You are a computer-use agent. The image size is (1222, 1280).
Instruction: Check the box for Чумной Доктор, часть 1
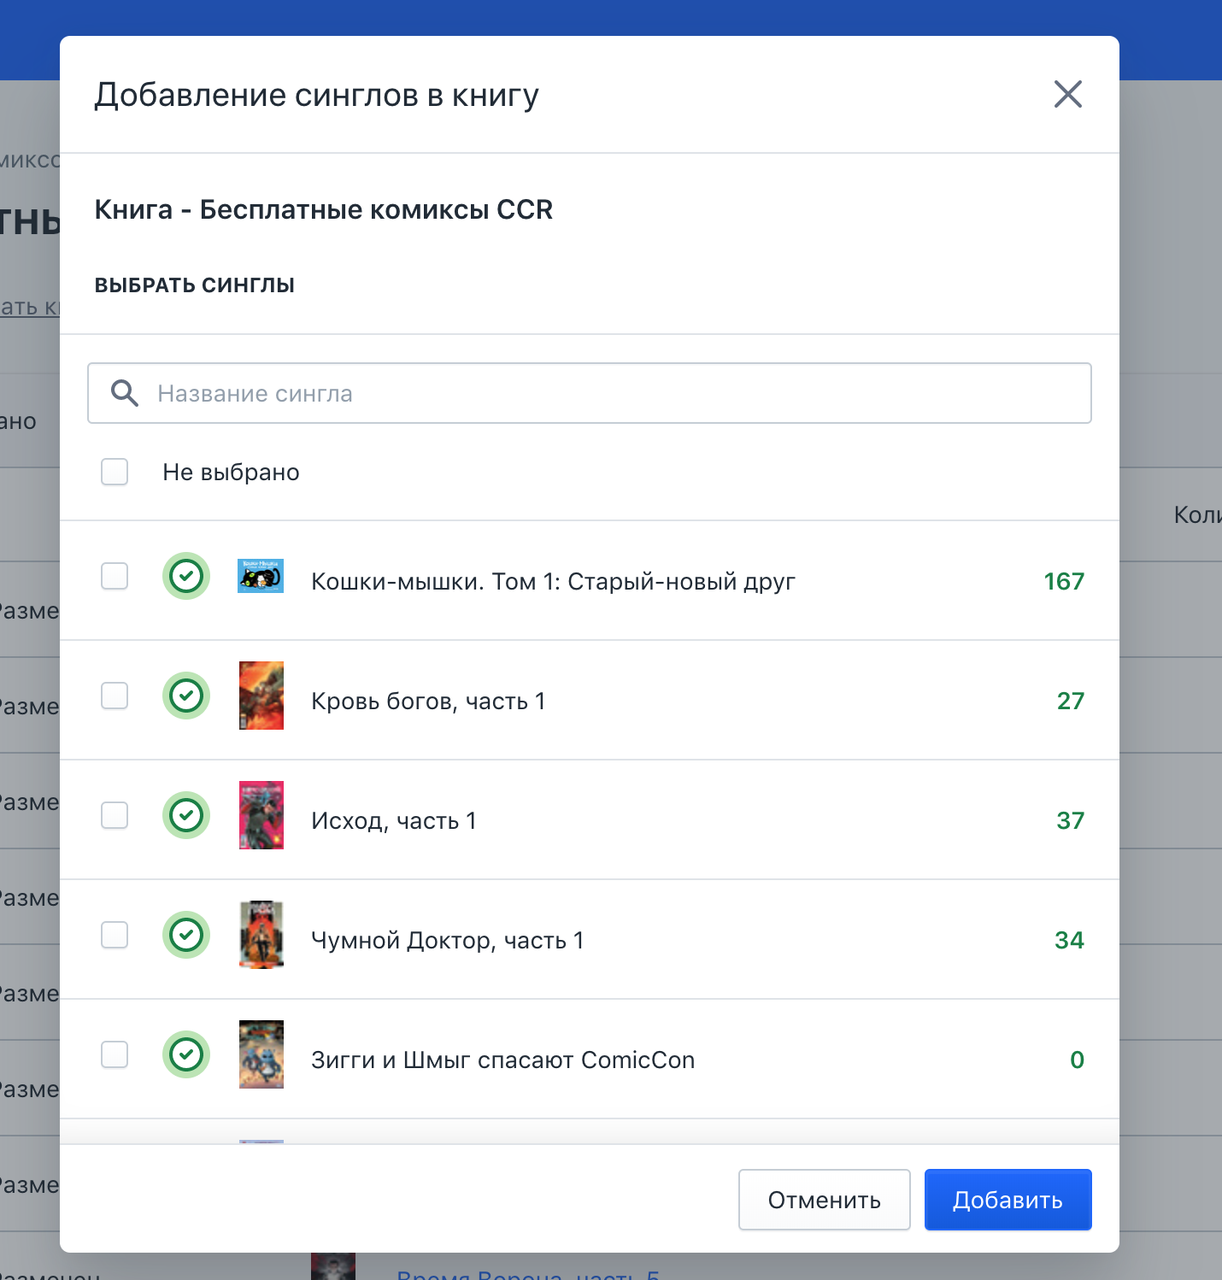(115, 935)
